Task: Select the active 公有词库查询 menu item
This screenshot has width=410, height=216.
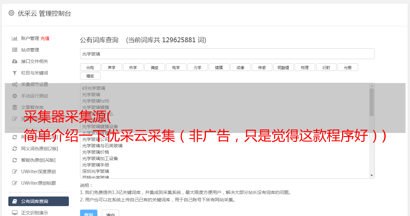Action: click(x=38, y=201)
